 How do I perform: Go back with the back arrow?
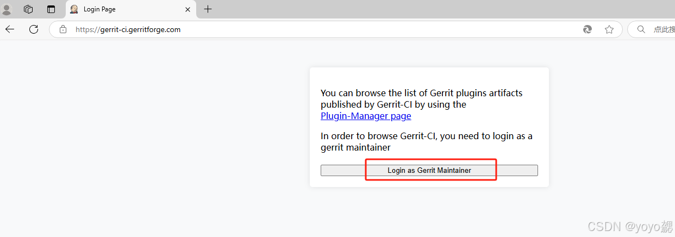tap(10, 29)
